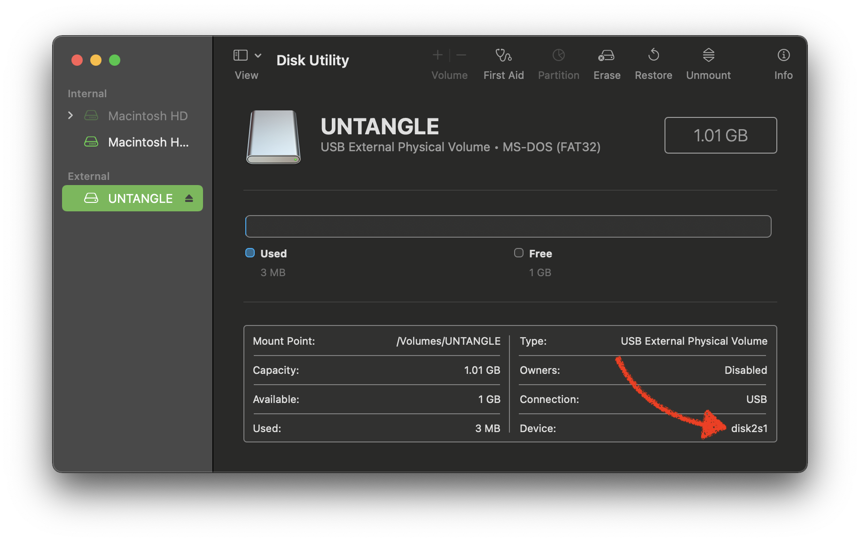Viewport: 860px width, 542px height.
Task: Click the green zoom window button
Action: pos(115,60)
